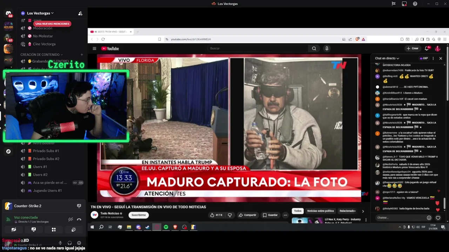Go to the YouTube home logo

(x=110, y=49)
